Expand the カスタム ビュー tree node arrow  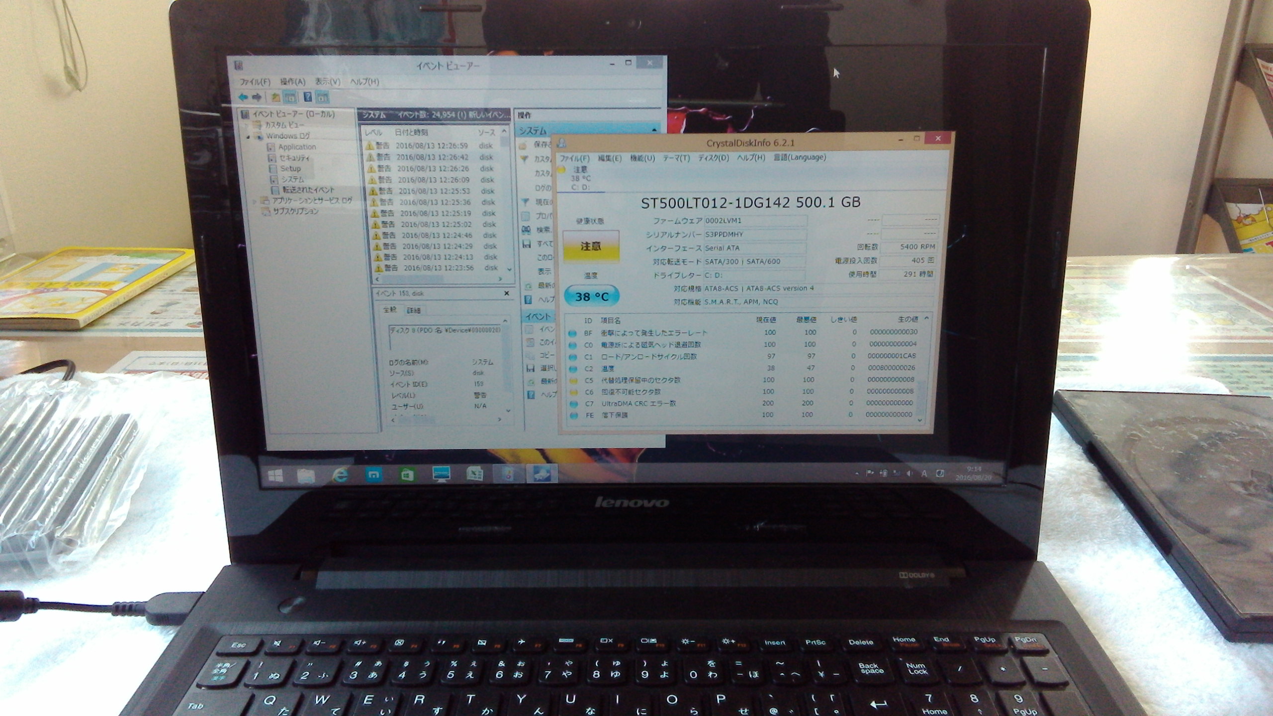pyautogui.click(x=247, y=125)
